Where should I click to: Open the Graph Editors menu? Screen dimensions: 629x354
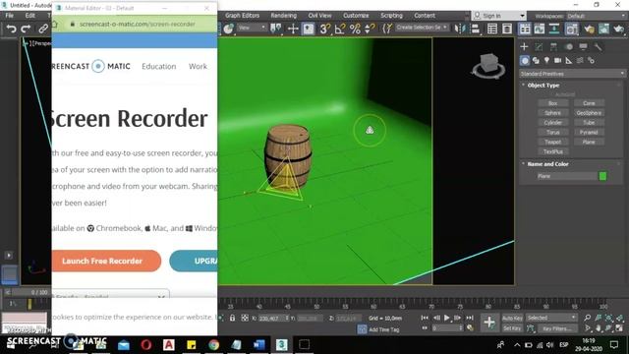243,16
